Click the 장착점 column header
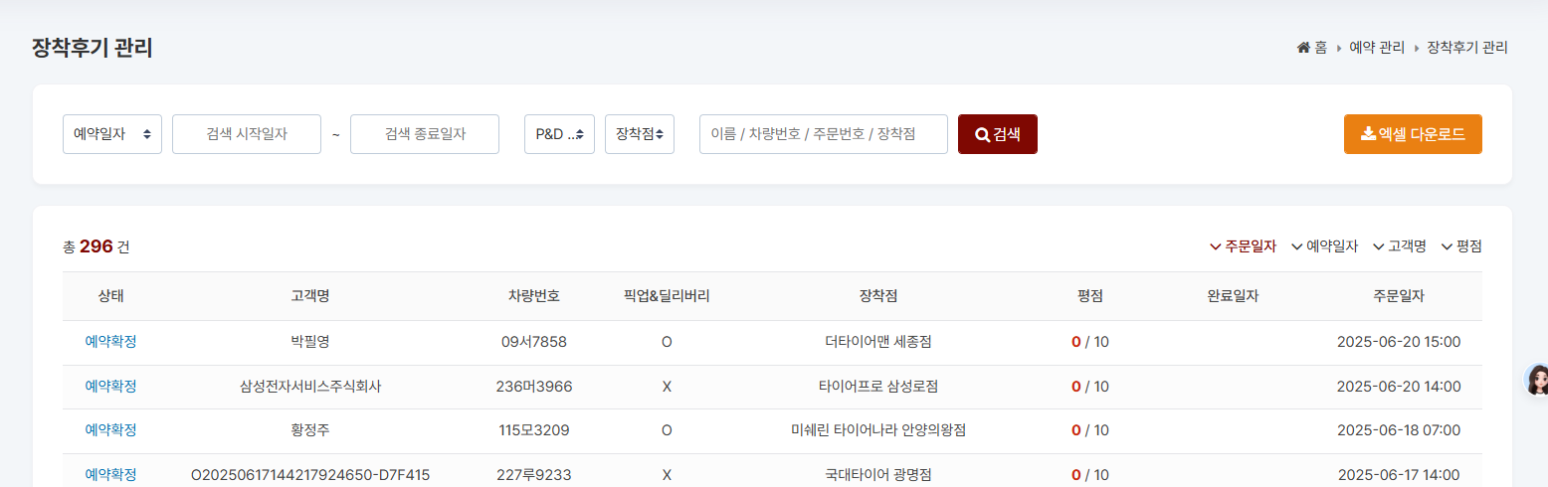The image size is (1548, 487). pos(877,296)
